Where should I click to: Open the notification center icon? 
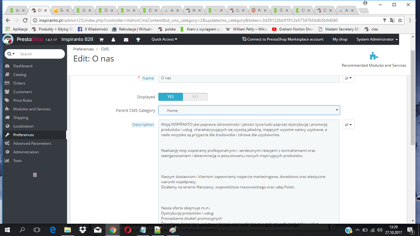tap(410, 230)
